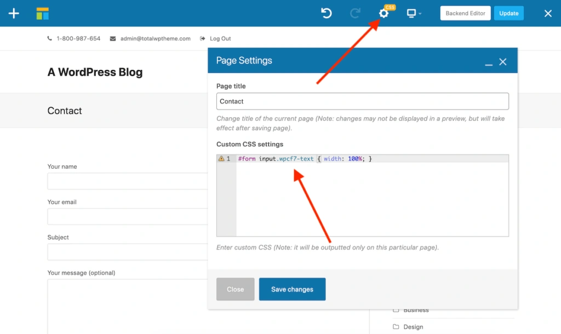Click the admin@totalwptheme.com email link
This screenshot has height=334, width=561.
155,39
